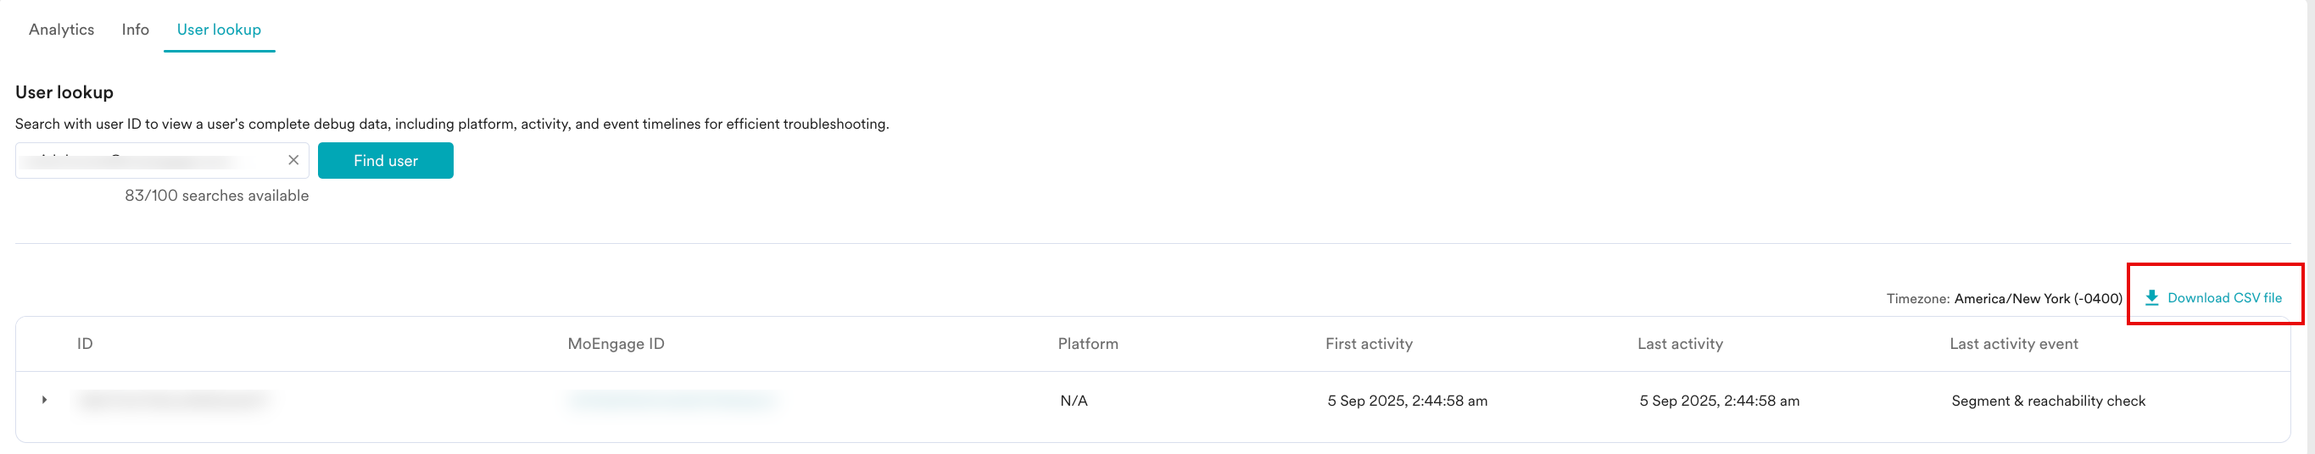The width and height of the screenshot is (2315, 454).
Task: Open the blurred MoEngage ID link
Action: (672, 401)
